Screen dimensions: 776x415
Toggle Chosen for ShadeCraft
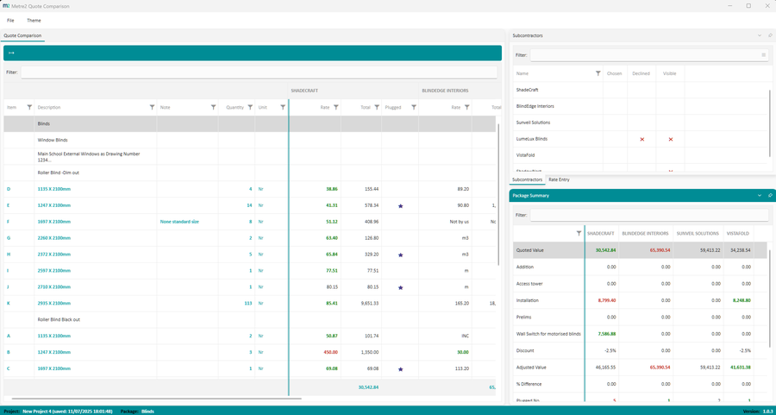pos(615,90)
